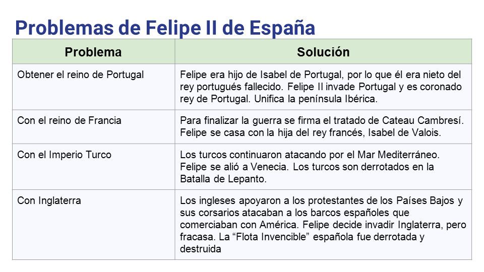Click the word destruida in last row

coord(201,249)
